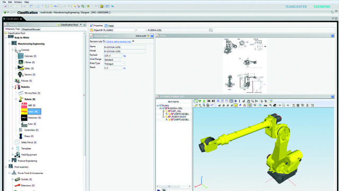Screen dimensions: 339x191
Task: Click the ABB robots logo icon
Action: point(24,105)
